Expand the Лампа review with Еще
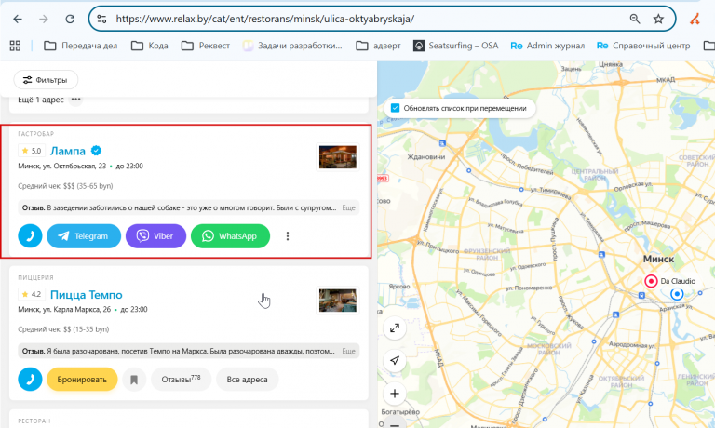The height and width of the screenshot is (428, 715). 348,207
